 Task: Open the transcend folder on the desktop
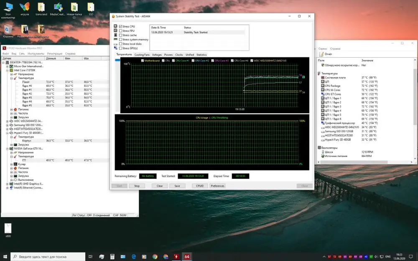(x=41, y=8)
